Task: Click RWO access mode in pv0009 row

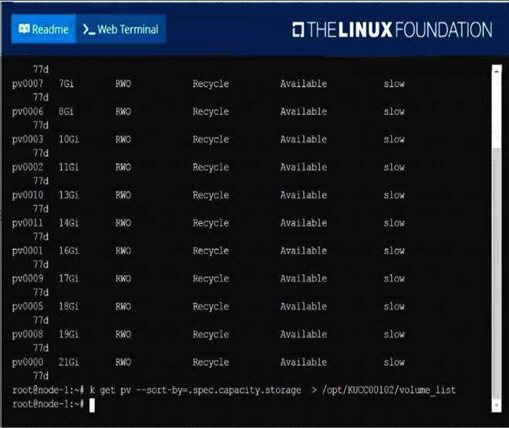Action: coord(123,278)
